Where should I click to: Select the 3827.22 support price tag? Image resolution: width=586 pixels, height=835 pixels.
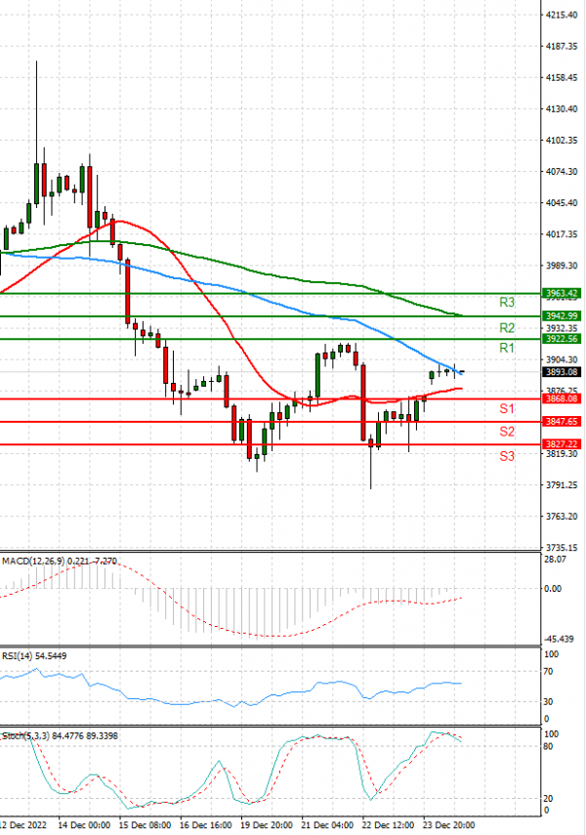coord(561,444)
